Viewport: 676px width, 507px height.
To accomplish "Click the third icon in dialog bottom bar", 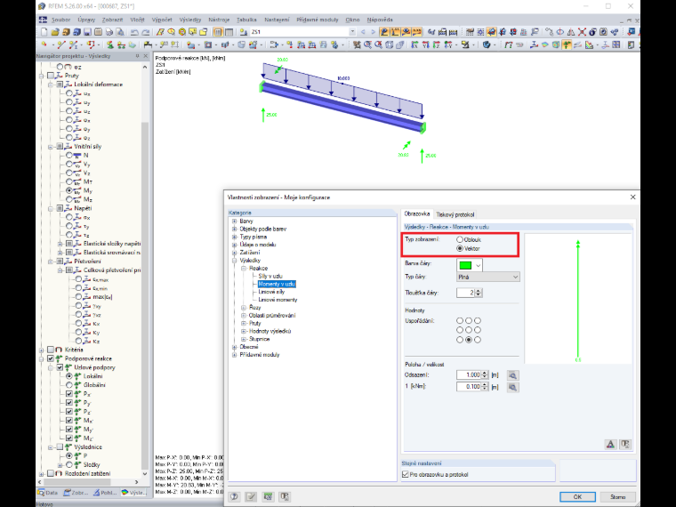I will click(x=268, y=496).
